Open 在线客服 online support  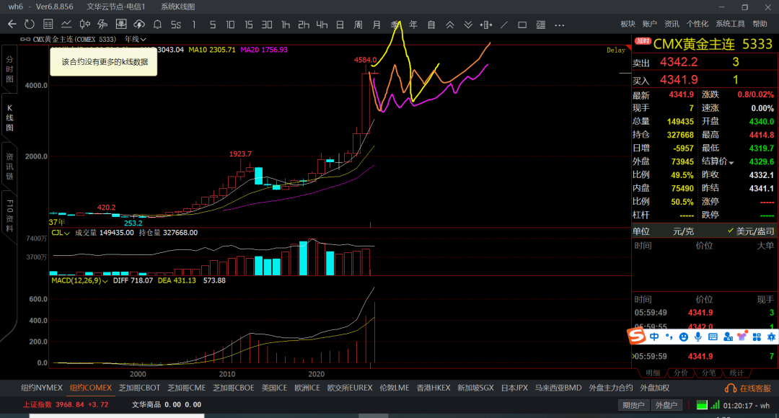click(748, 388)
